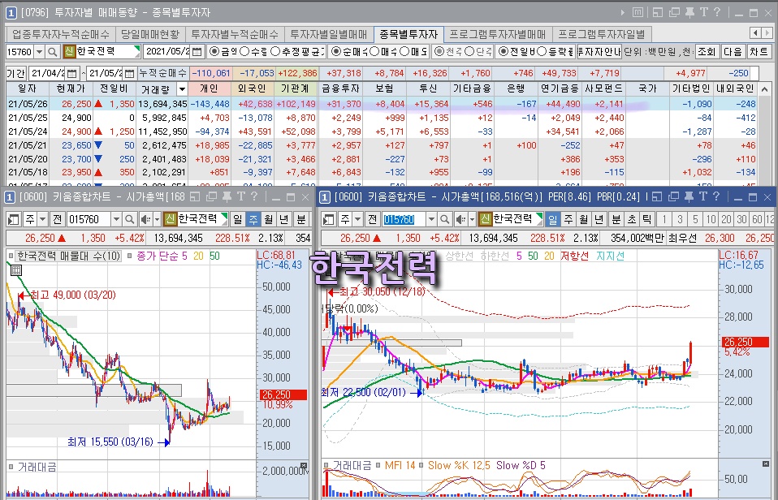Image resolution: width=778 pixels, height=500 pixels.
Task: Open title bar menu arrow in 투자자별 매매동향
Action: click(x=623, y=13)
